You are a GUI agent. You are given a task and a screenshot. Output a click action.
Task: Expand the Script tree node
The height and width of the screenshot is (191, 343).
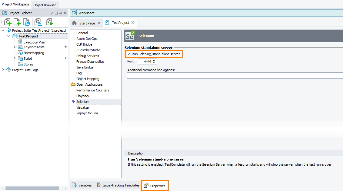coord(14,59)
